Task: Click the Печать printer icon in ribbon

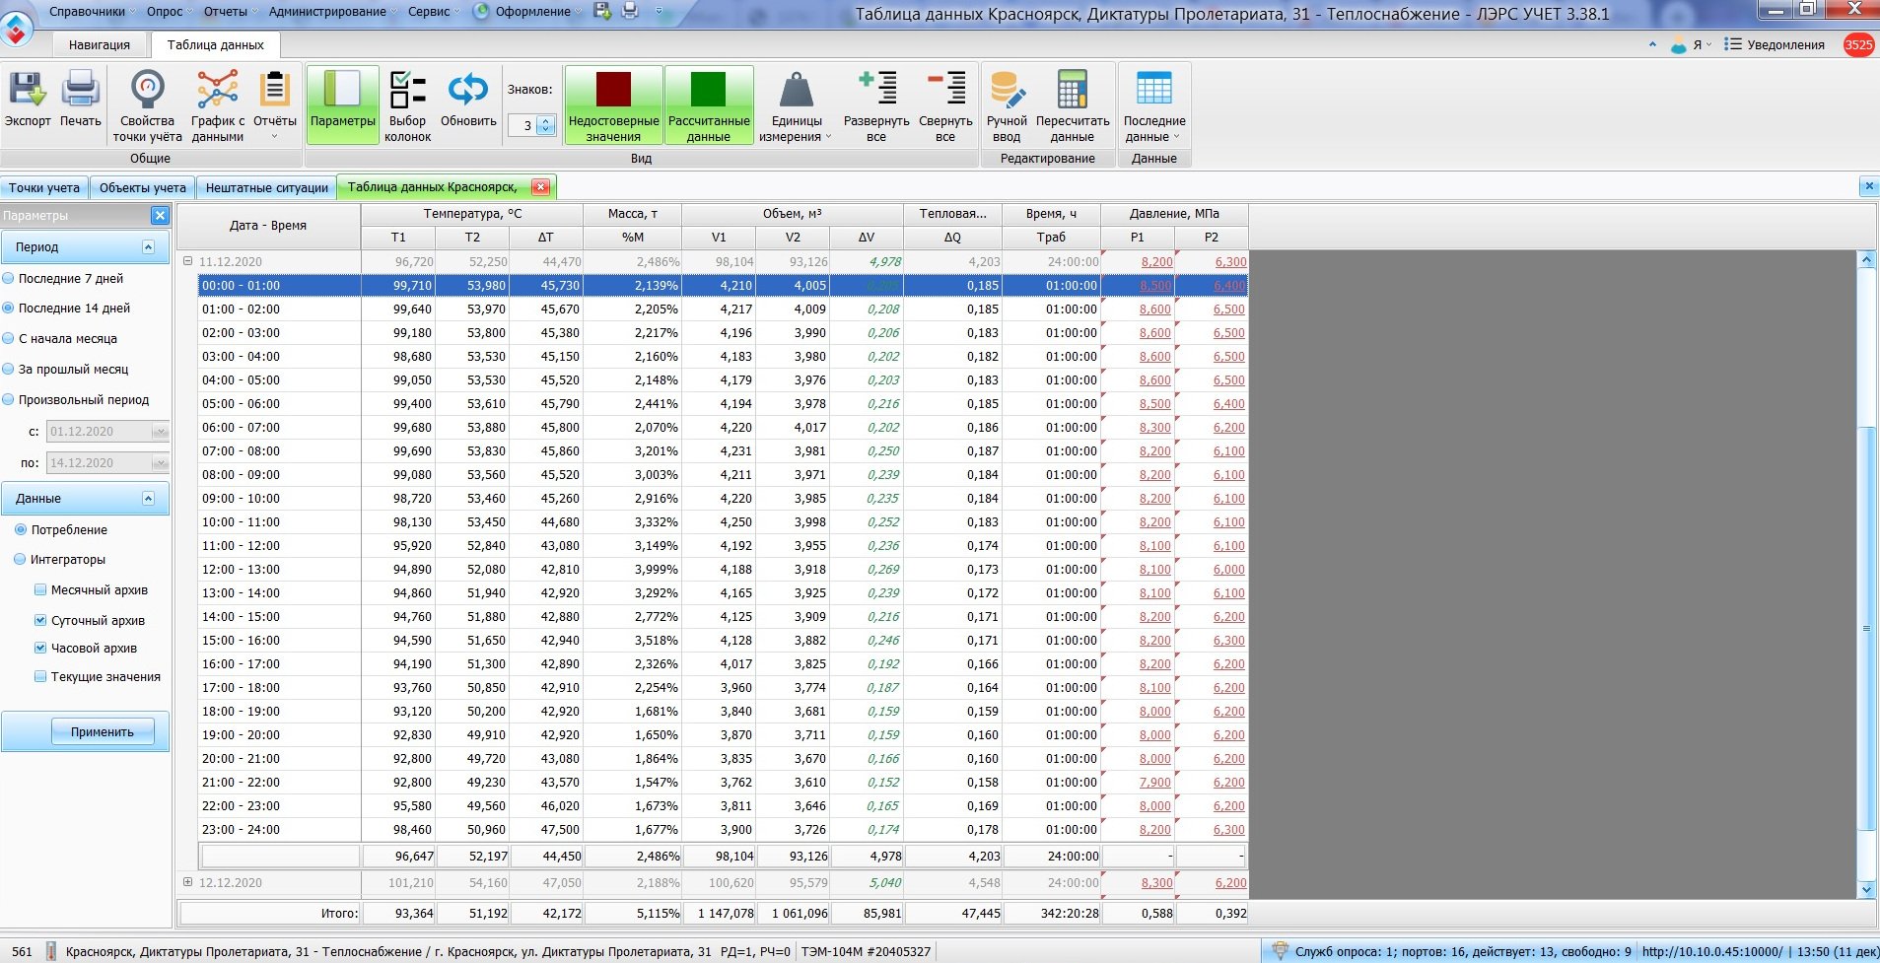Action: point(81,90)
